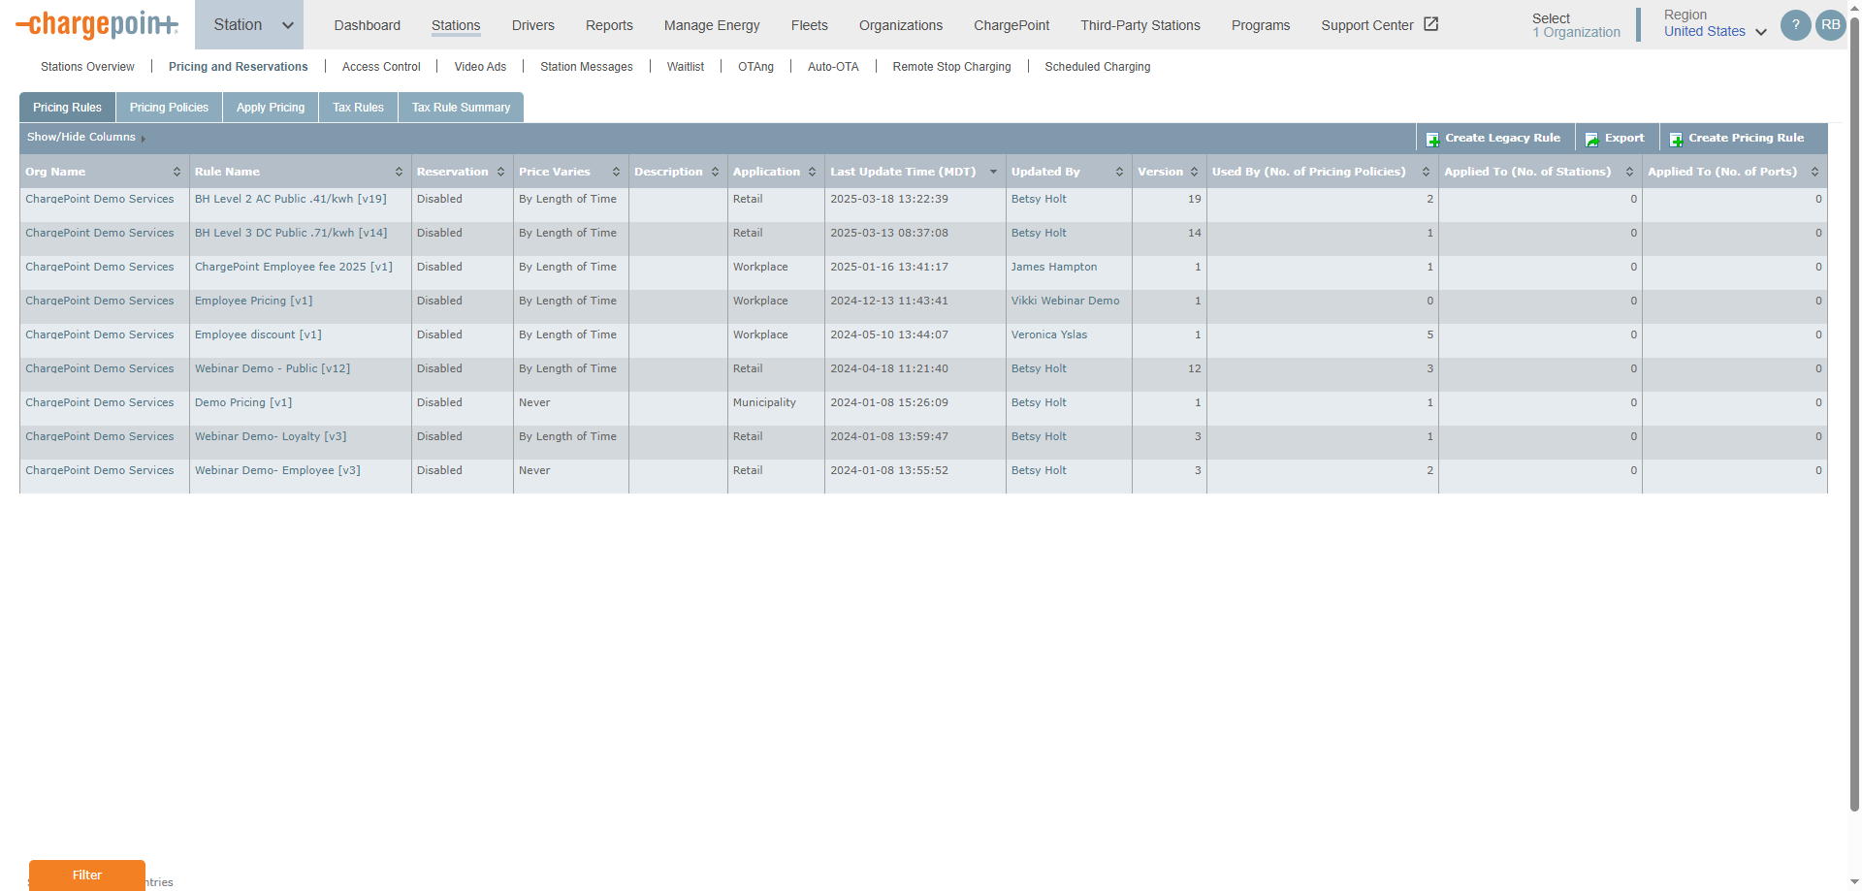The image size is (1862, 891).
Task: Switch to Pricing Policies tab
Action: (170, 108)
